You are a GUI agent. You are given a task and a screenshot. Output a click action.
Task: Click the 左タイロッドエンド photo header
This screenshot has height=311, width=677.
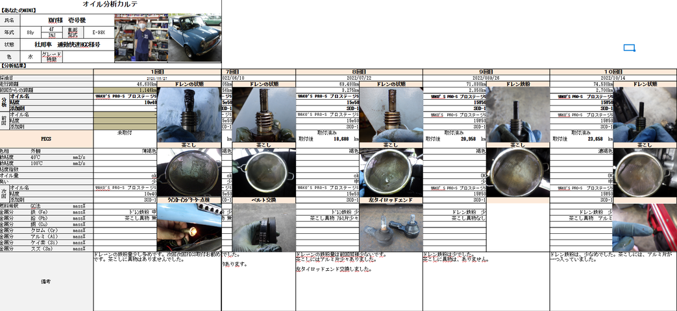[x=391, y=200]
